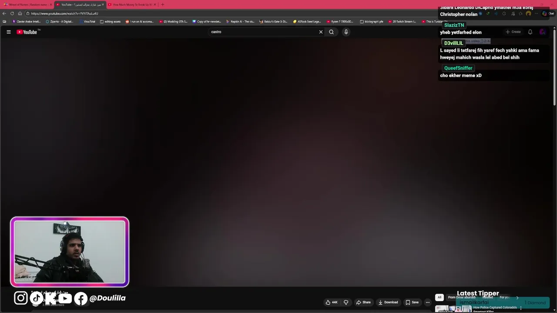This screenshot has height=313, width=557.
Task: Switch to the How Much Money tab
Action: coord(132,4)
